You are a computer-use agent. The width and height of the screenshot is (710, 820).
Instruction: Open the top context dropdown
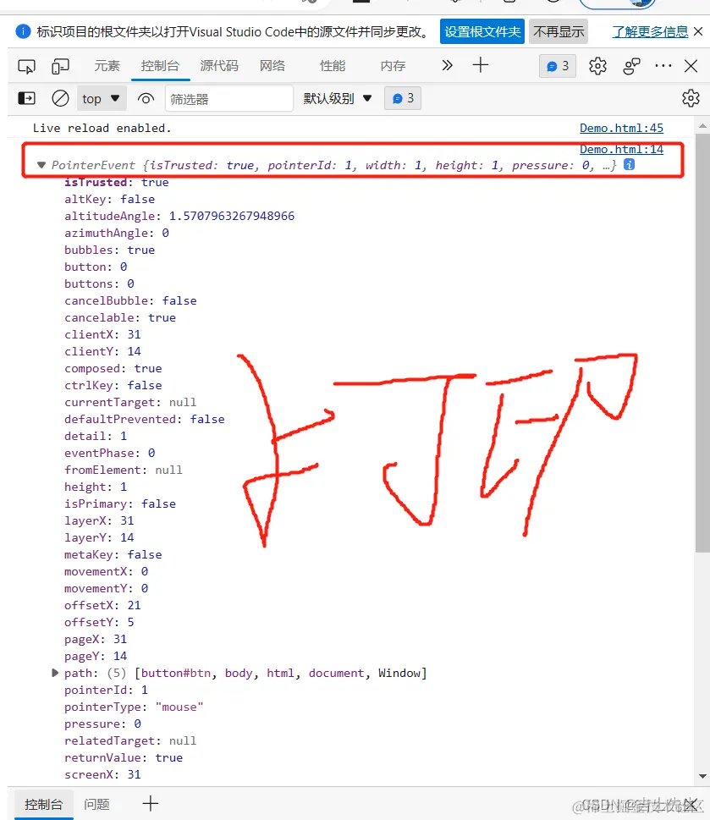(102, 98)
